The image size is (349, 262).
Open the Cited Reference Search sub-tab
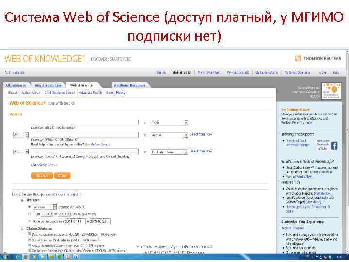(60, 93)
